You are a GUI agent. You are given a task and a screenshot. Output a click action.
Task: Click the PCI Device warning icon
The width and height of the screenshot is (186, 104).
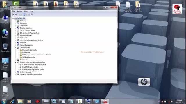click(21, 53)
